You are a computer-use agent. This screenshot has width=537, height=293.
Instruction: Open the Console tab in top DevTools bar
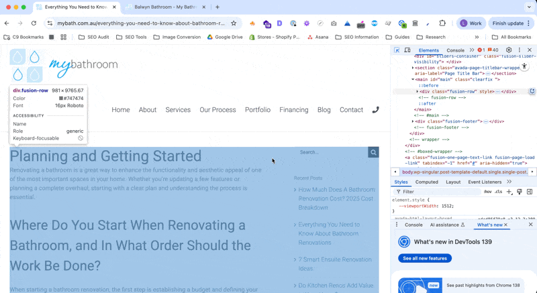point(455,50)
